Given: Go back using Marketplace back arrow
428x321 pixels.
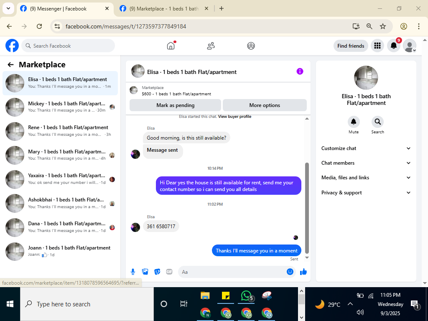Looking at the screenshot, I should pos(10,65).
